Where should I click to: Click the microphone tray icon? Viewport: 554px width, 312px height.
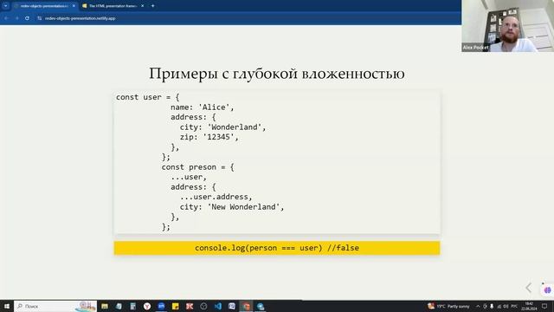(492, 306)
